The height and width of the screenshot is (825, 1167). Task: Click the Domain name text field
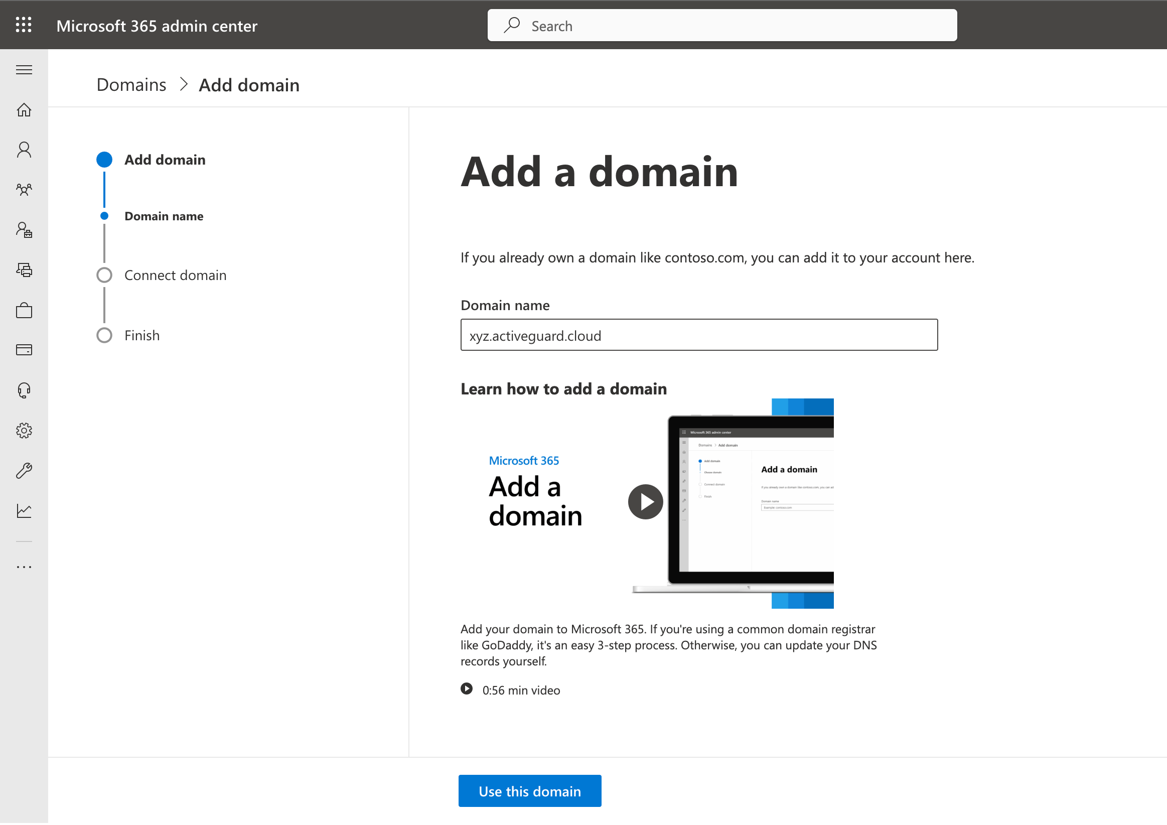pos(699,335)
